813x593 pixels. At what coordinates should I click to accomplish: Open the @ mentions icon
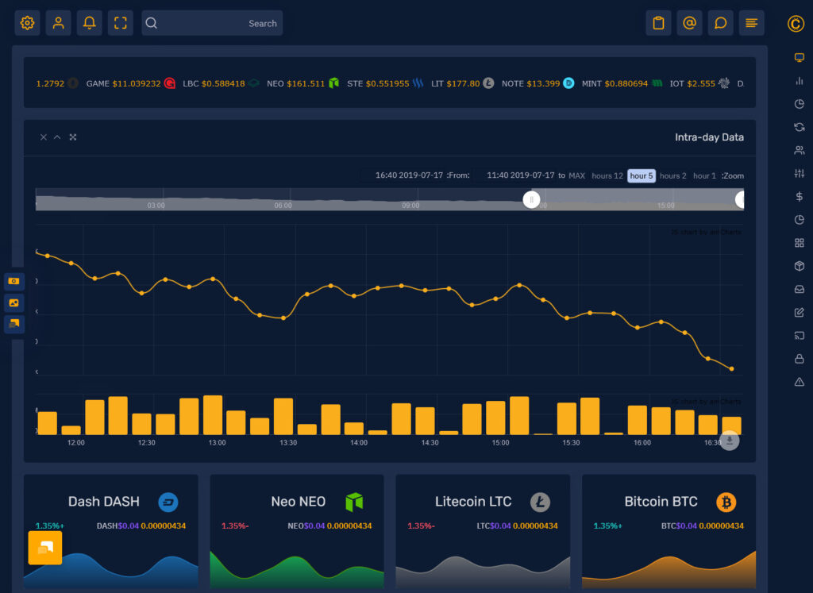[689, 22]
